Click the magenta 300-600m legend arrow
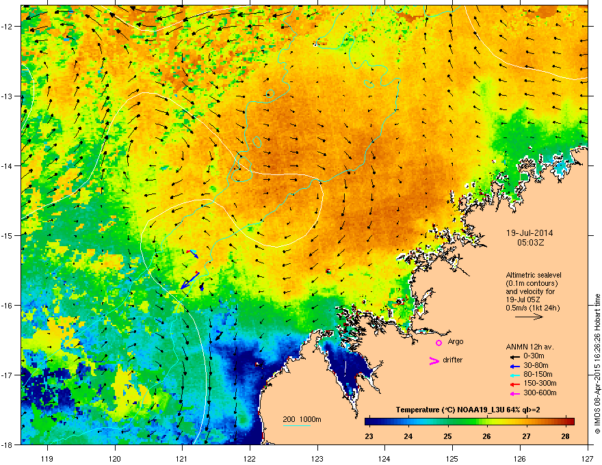 [515, 393]
